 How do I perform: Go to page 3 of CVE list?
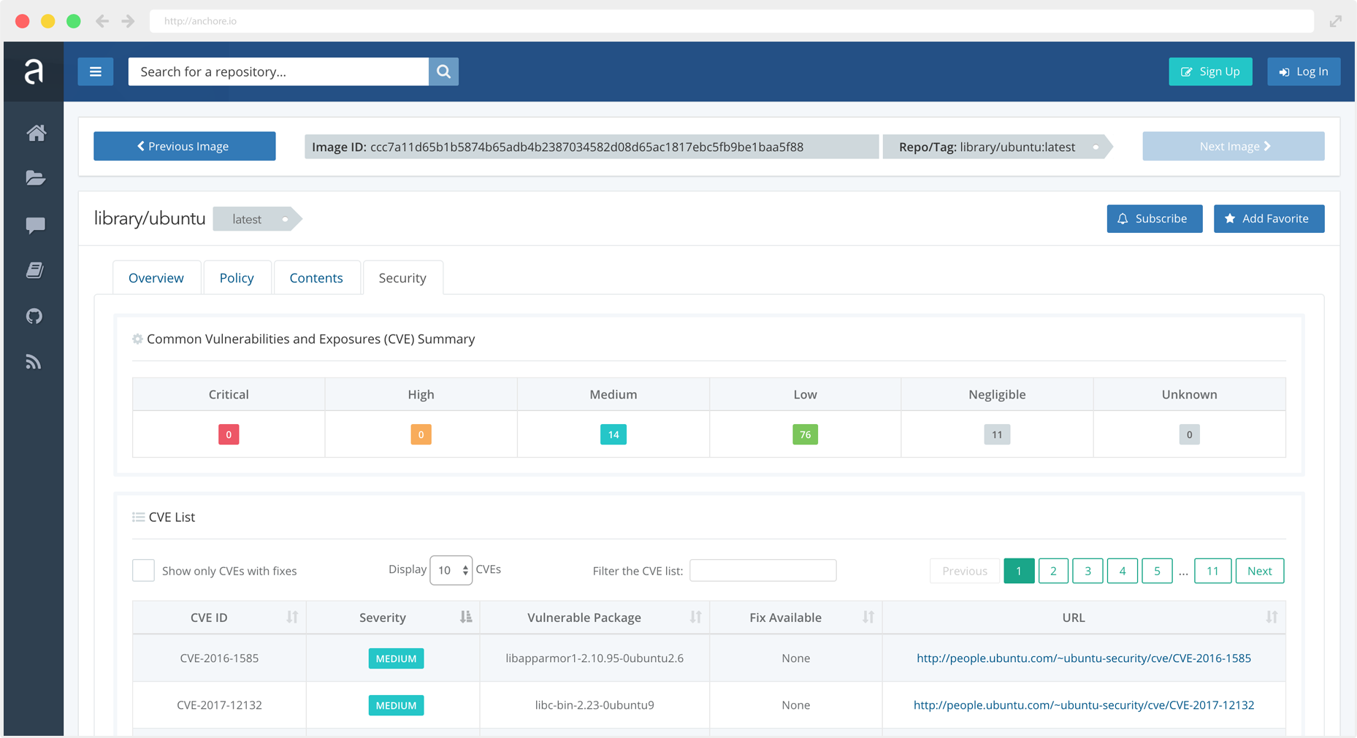click(x=1087, y=571)
